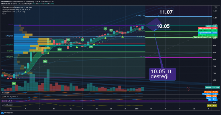The image size is (221, 115).
Task: Click the tallest volume bar in the histogram
Action: (48, 80)
